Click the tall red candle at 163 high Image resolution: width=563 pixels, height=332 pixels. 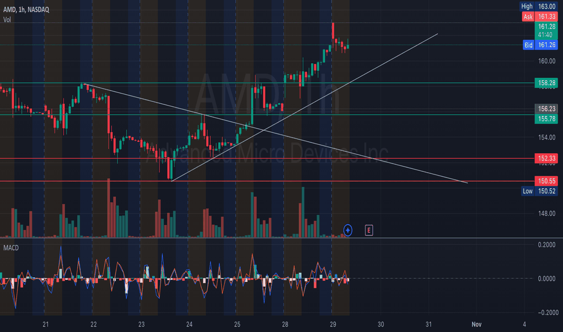click(333, 31)
